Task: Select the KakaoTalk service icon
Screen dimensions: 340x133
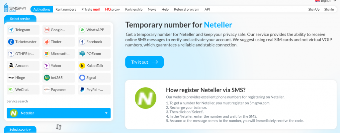Action: (82, 66)
